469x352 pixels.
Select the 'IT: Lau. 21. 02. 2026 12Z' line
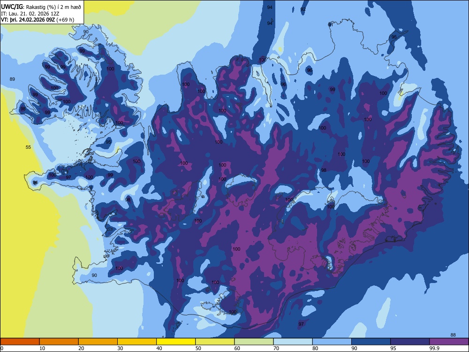click(x=30, y=14)
